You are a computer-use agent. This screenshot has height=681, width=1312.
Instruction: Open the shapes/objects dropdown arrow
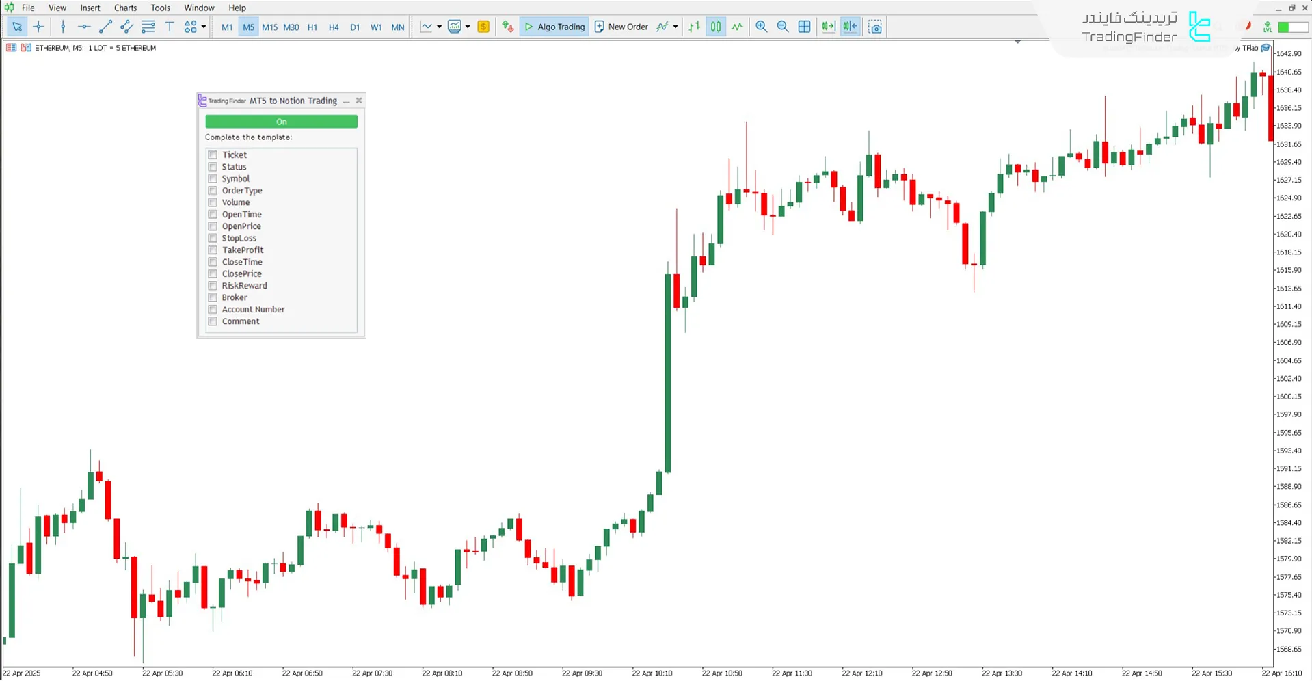[204, 27]
